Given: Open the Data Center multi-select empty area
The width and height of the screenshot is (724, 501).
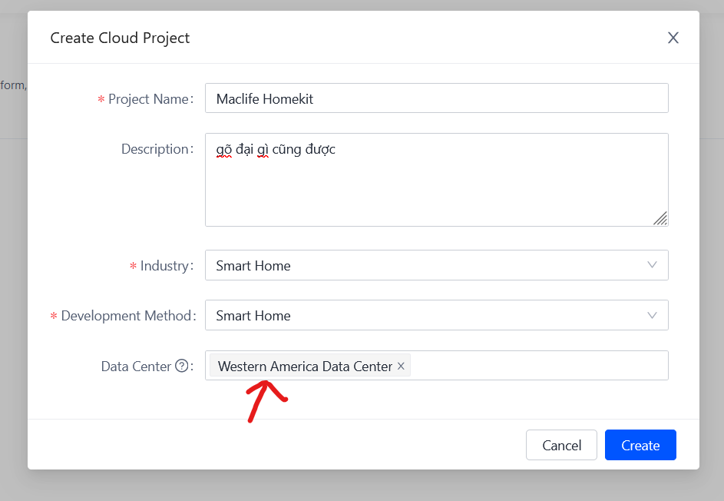Looking at the screenshot, I should point(537,366).
